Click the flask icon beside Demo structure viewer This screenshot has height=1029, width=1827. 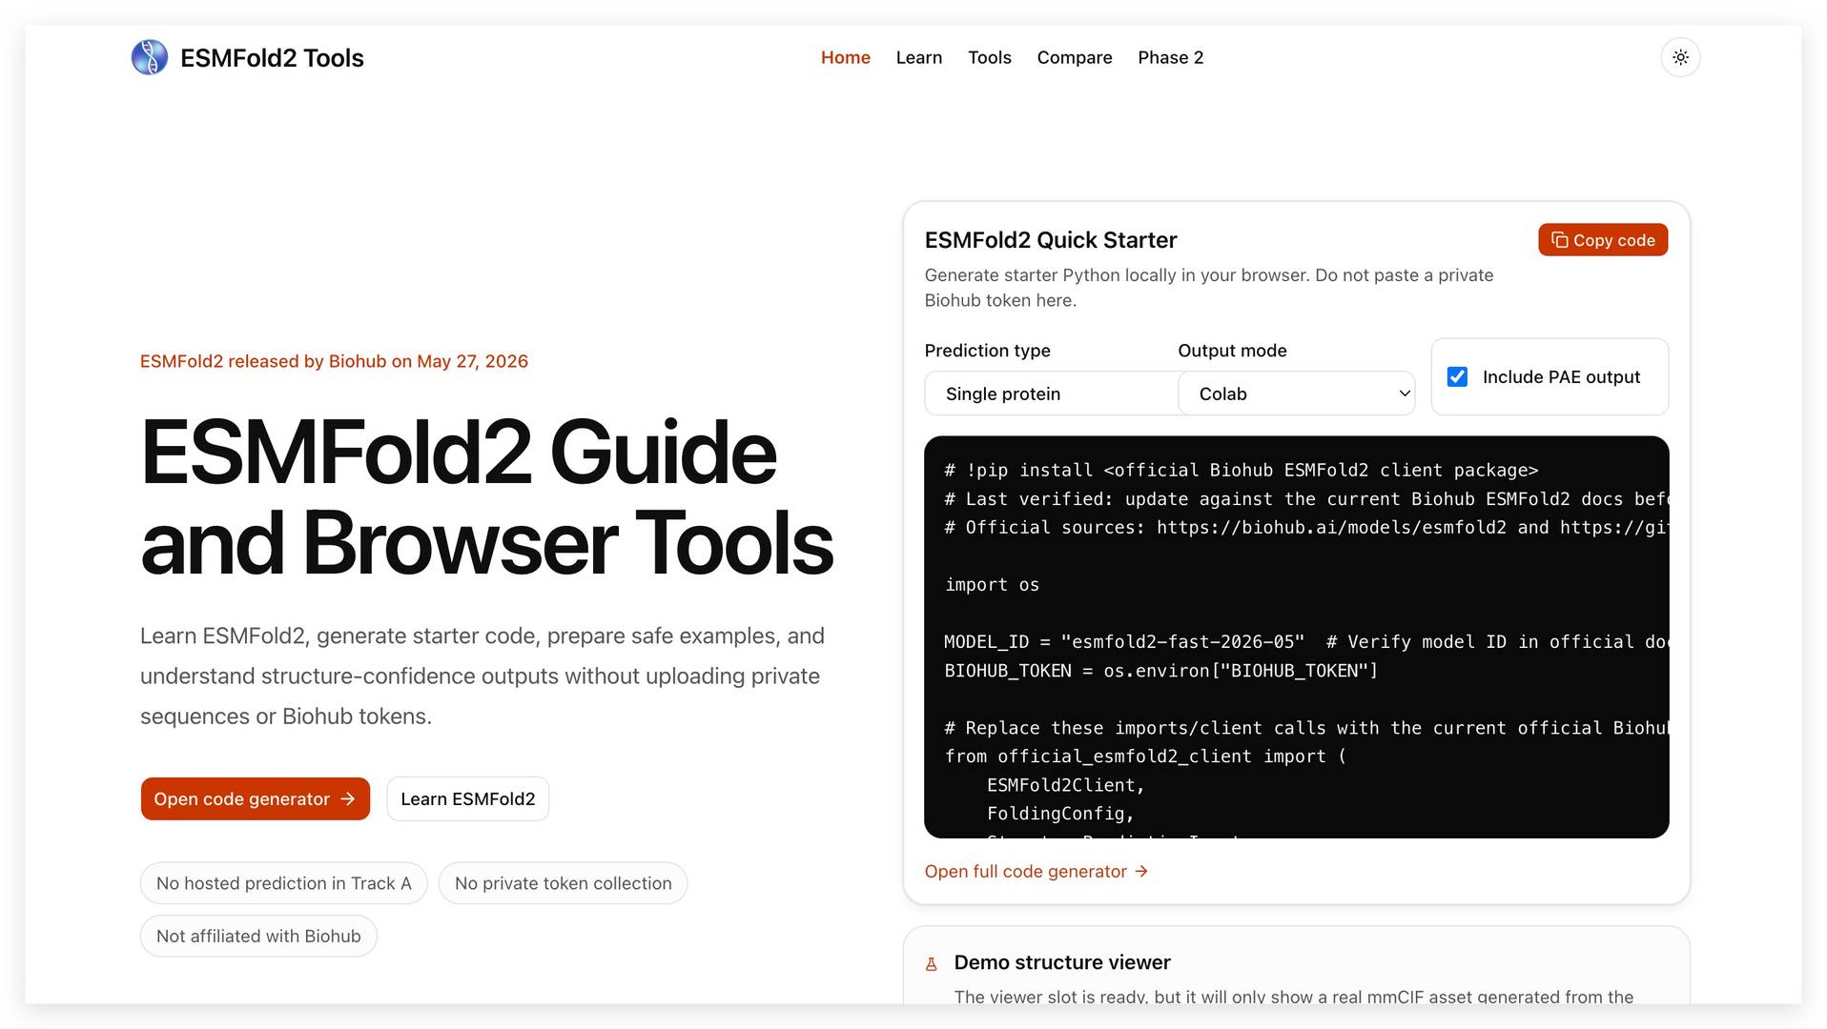tap(932, 964)
